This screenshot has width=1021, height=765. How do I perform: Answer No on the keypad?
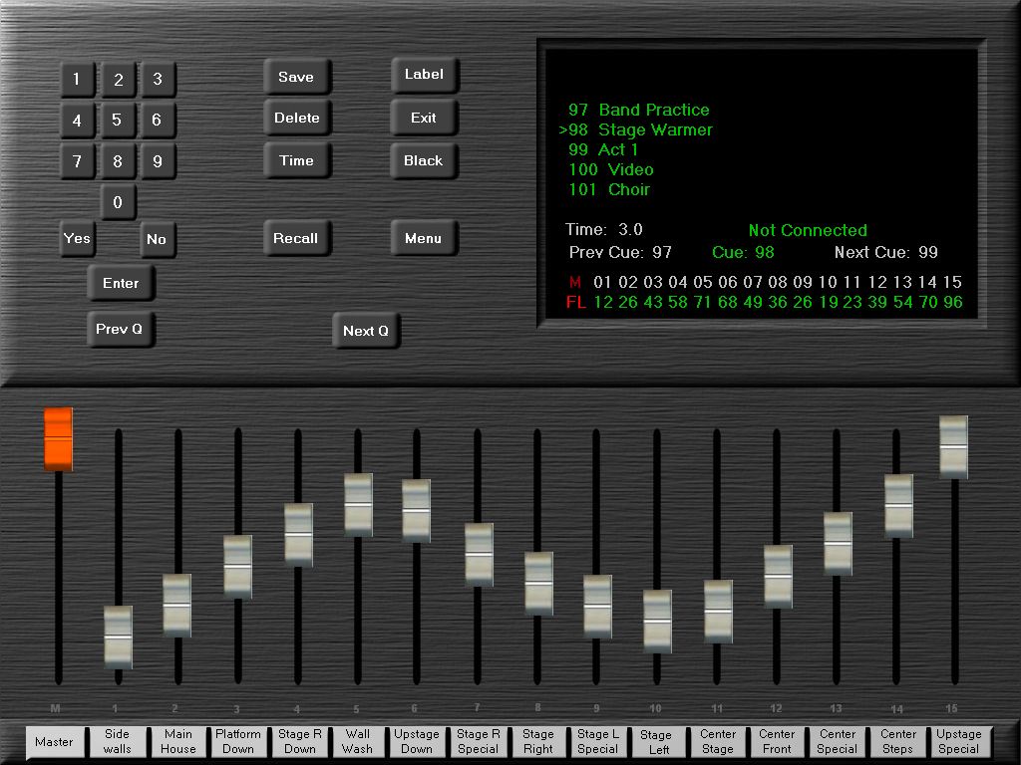[x=157, y=239]
